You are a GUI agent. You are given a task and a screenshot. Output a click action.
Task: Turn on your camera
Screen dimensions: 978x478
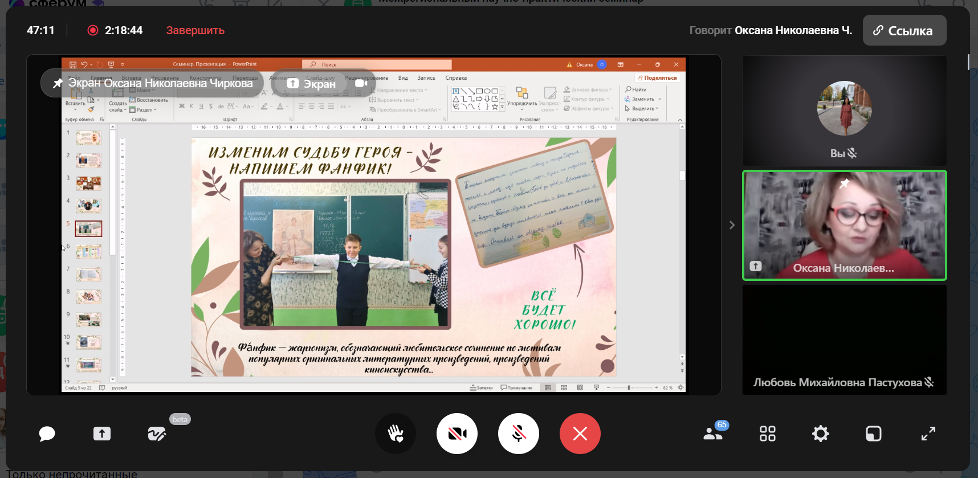pyautogui.click(x=457, y=434)
